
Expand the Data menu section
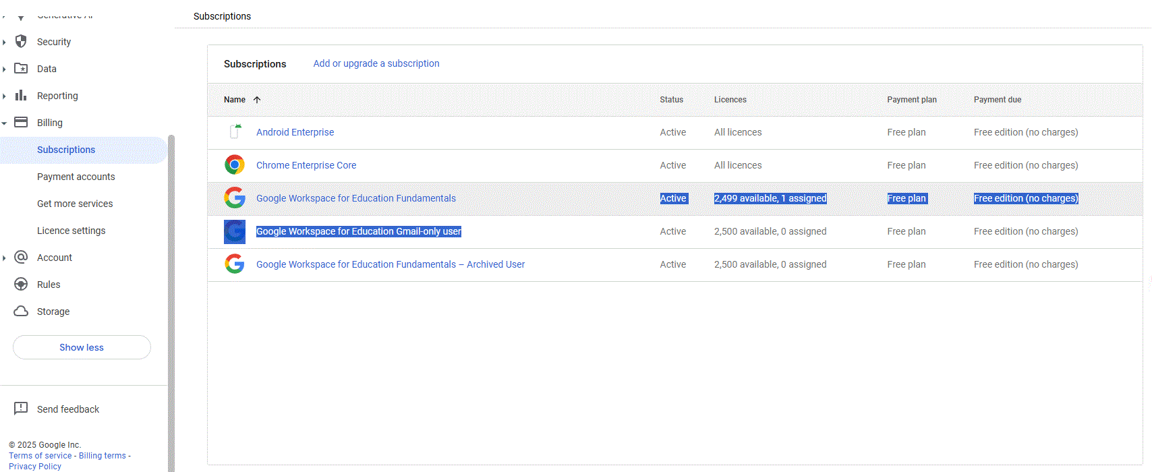[x=4, y=69]
